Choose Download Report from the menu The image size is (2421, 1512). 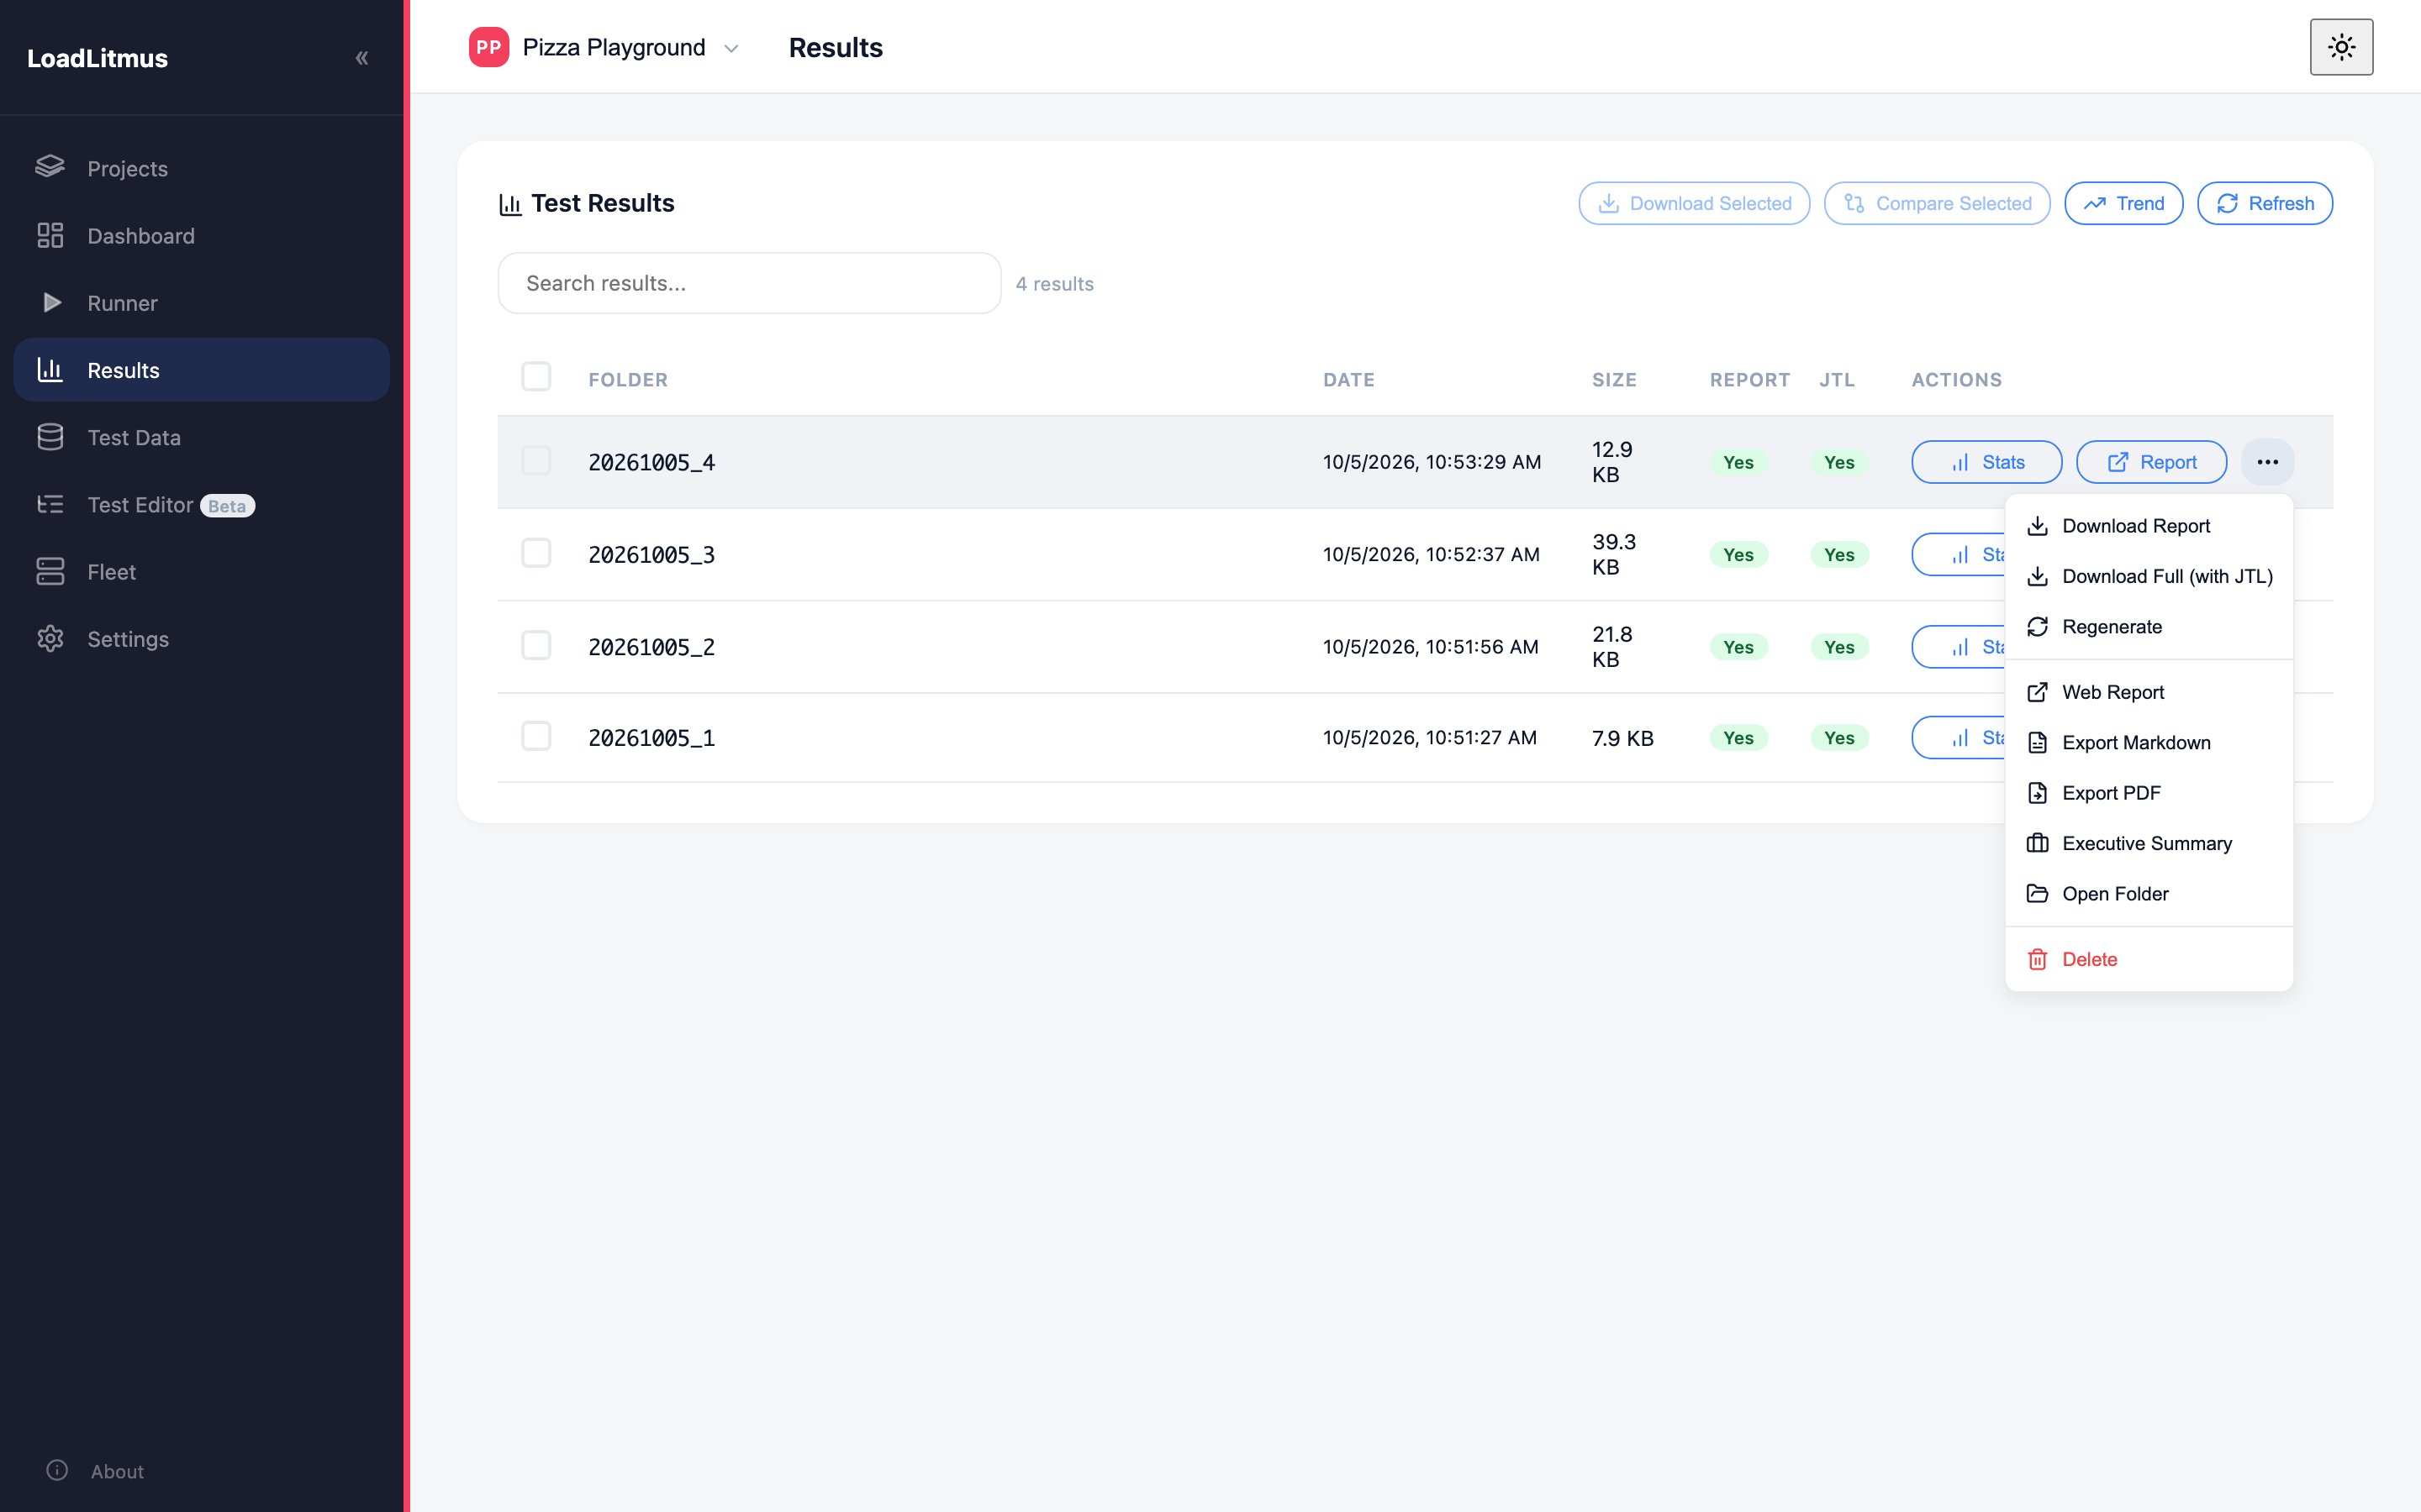[x=2149, y=526]
